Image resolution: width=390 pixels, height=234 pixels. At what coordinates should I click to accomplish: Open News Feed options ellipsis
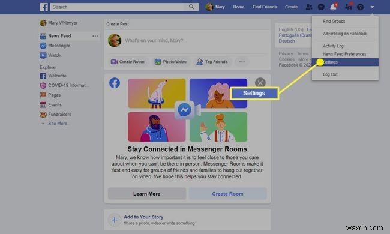pyautogui.click(x=95, y=36)
